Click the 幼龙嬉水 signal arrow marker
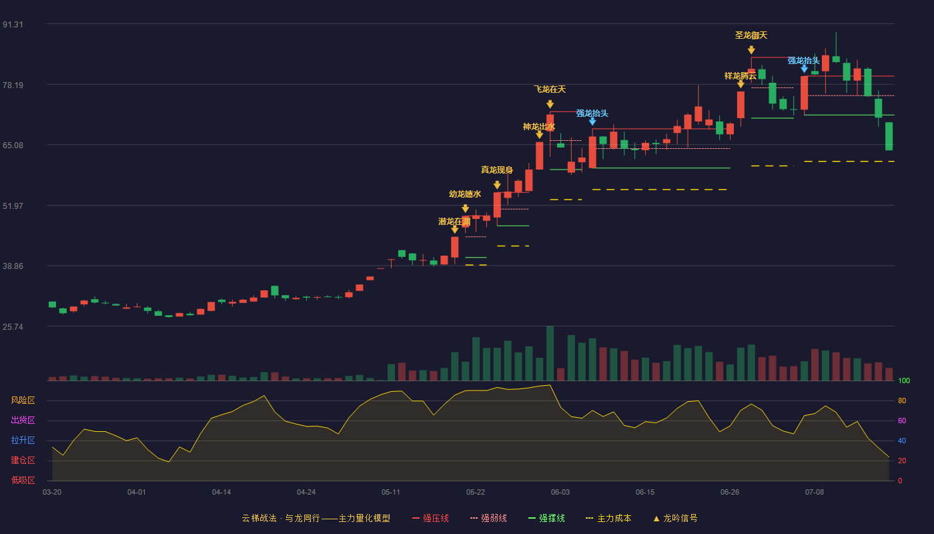 [466, 209]
